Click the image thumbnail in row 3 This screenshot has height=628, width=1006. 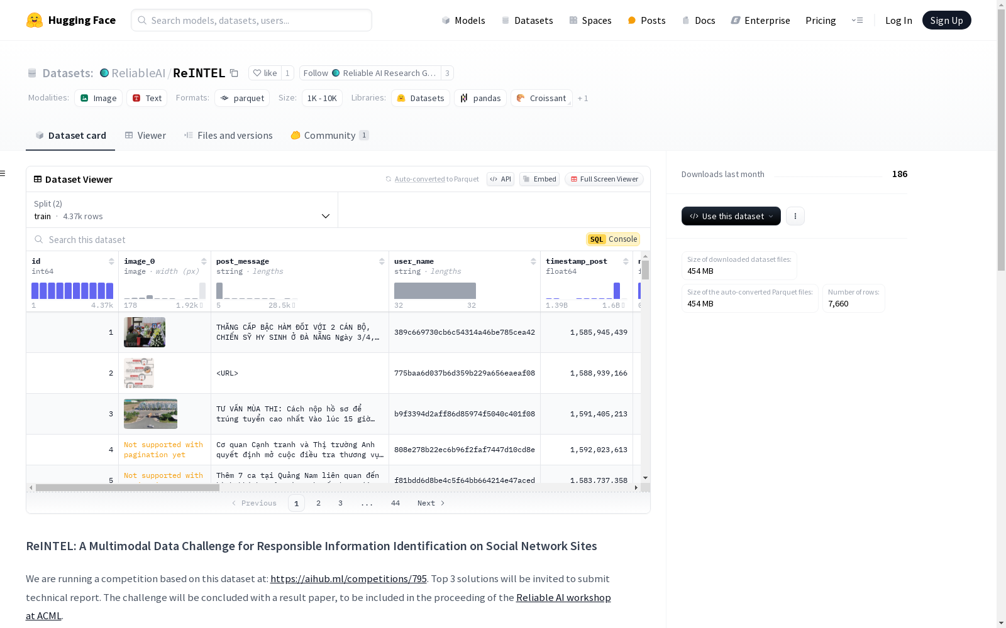coord(150,414)
